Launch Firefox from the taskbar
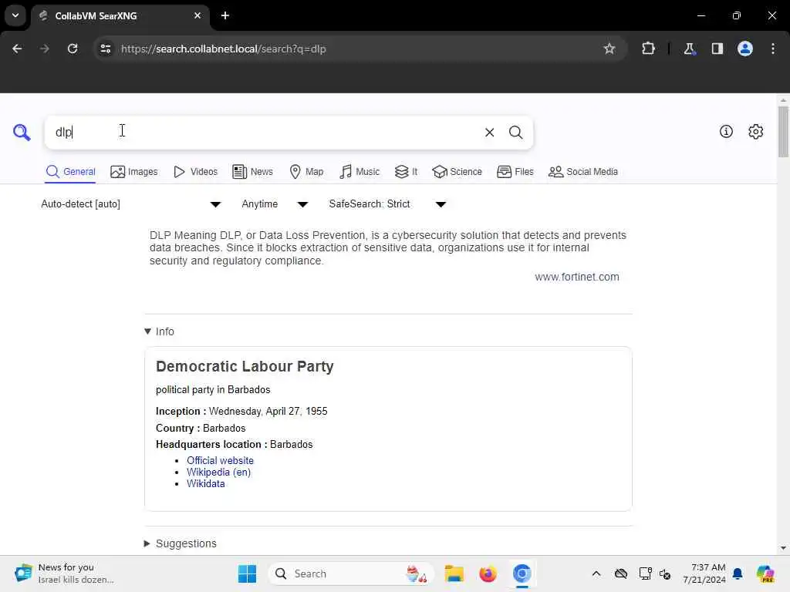Screen dimensions: 790x592 point(488,573)
